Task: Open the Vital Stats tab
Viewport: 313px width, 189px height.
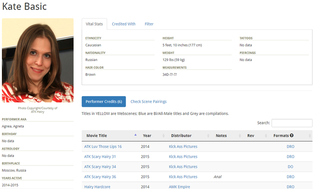Action: pyautogui.click(x=94, y=24)
